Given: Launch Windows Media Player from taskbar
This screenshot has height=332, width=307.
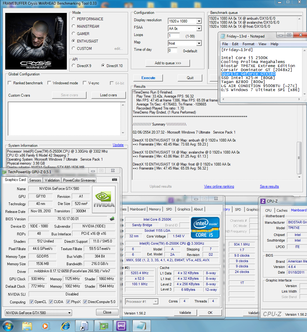Looking at the screenshot, I should tap(45, 326).
